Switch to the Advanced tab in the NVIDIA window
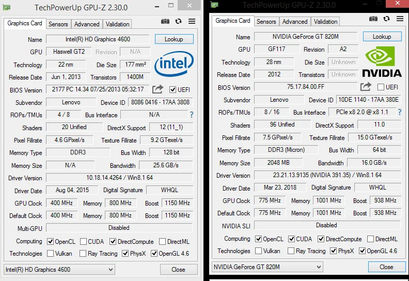Image resolution: width=409 pixels, height=281 pixels. (295, 22)
